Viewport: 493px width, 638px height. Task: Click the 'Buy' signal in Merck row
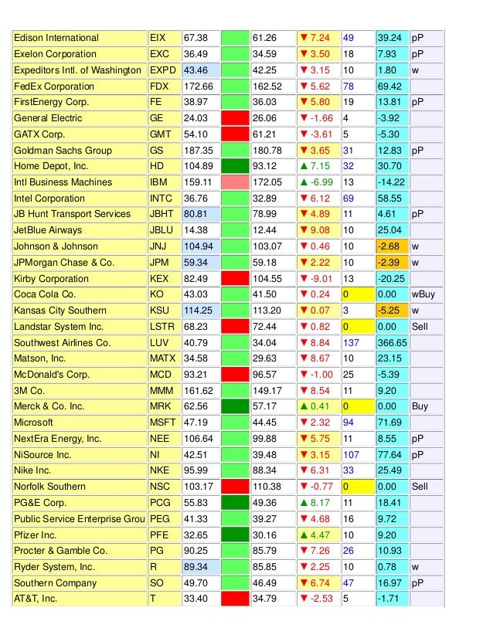[420, 406]
